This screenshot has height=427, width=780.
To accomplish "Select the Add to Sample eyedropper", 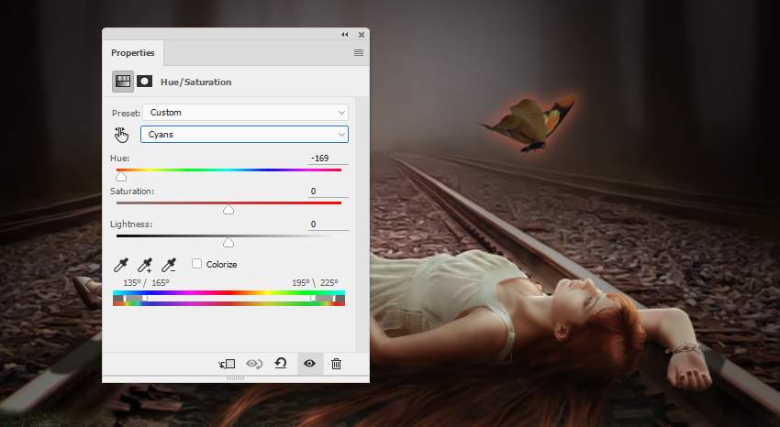I will pyautogui.click(x=145, y=265).
